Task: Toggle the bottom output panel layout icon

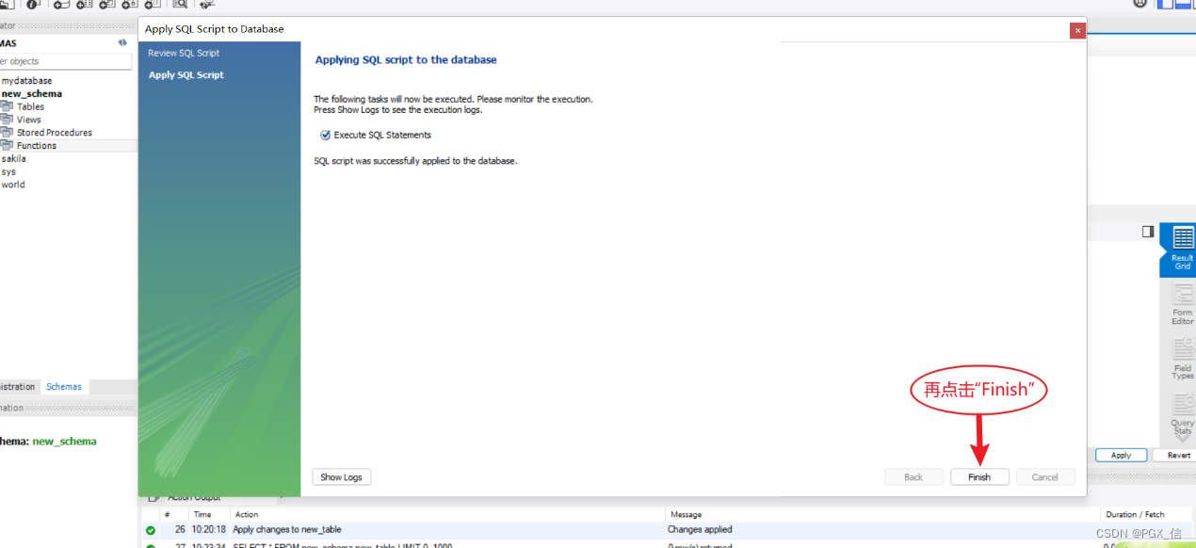Action: click(x=1183, y=4)
